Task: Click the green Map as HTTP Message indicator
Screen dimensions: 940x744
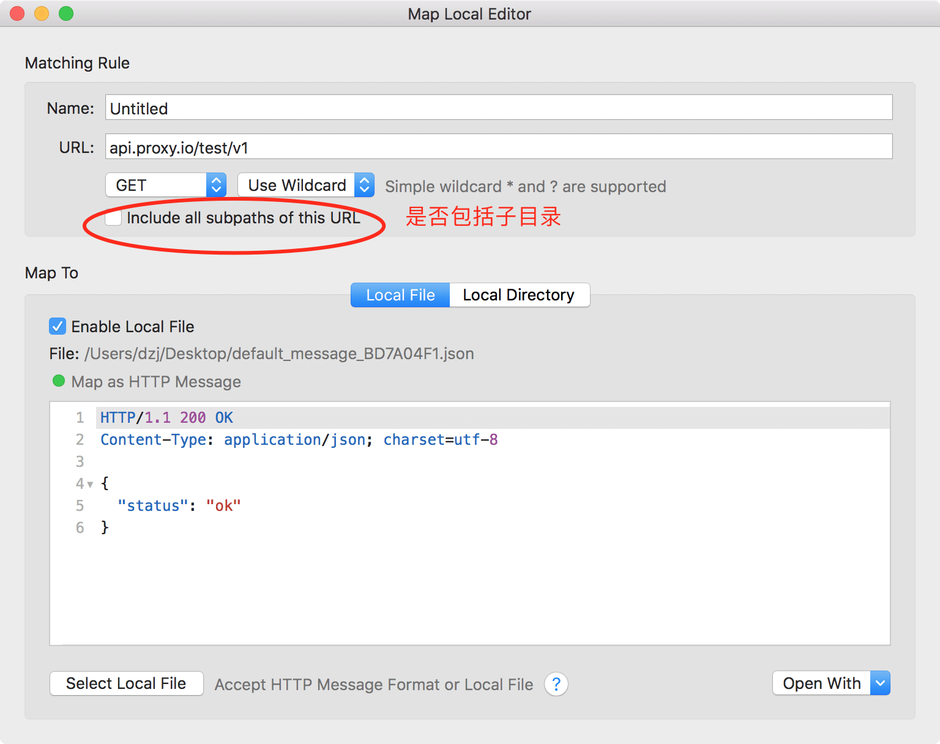Action: [59, 381]
